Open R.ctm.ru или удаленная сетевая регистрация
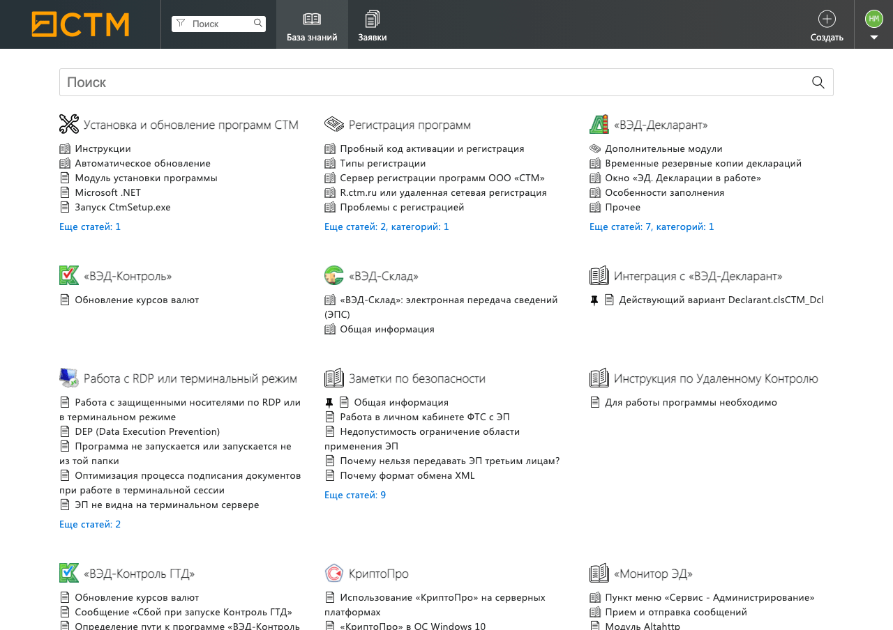Image resolution: width=893 pixels, height=630 pixels. pyautogui.click(x=444, y=192)
